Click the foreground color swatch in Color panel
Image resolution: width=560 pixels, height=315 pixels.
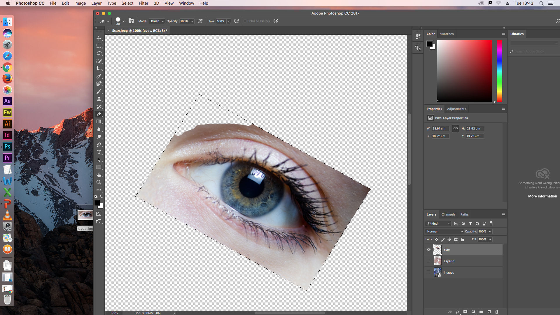(429, 44)
